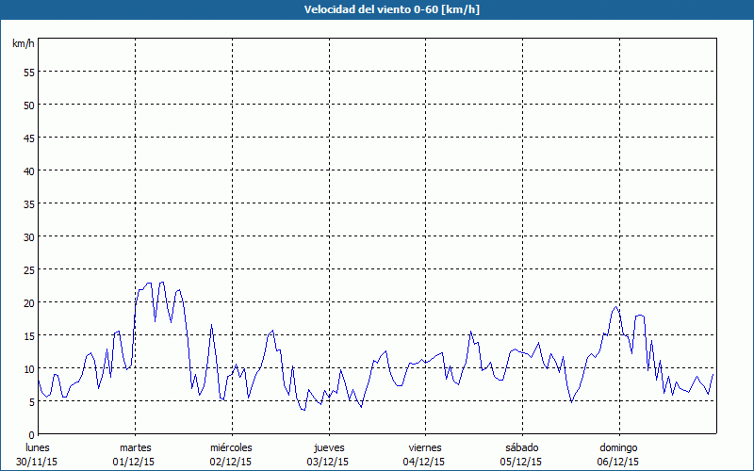The height and width of the screenshot is (471, 754).
Task: Click the 'km/h' unit label on the y-axis
Action: point(23,44)
